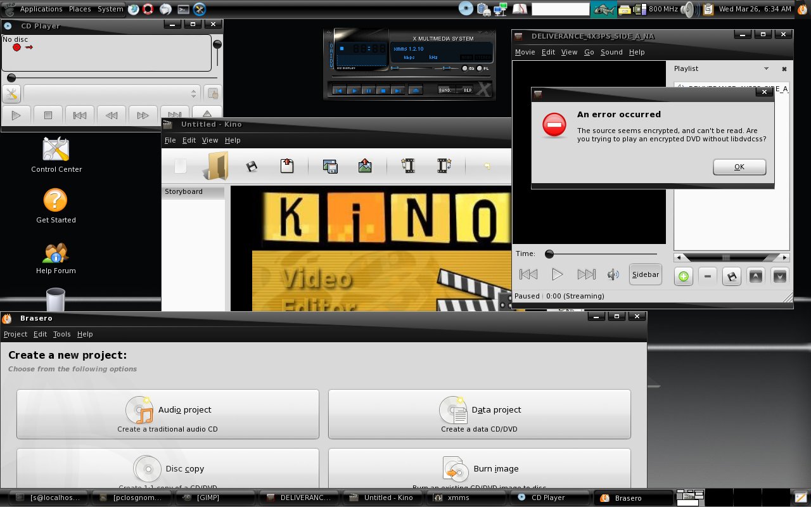The image size is (811, 507).
Task: Move Totem playlist item down
Action: coord(780,276)
